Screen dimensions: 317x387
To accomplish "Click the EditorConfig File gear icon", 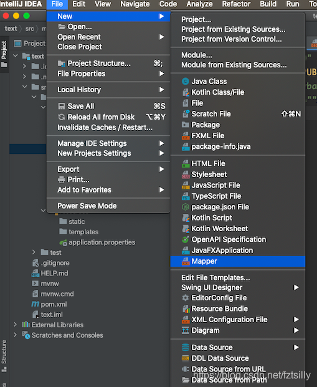I will (x=185, y=298).
